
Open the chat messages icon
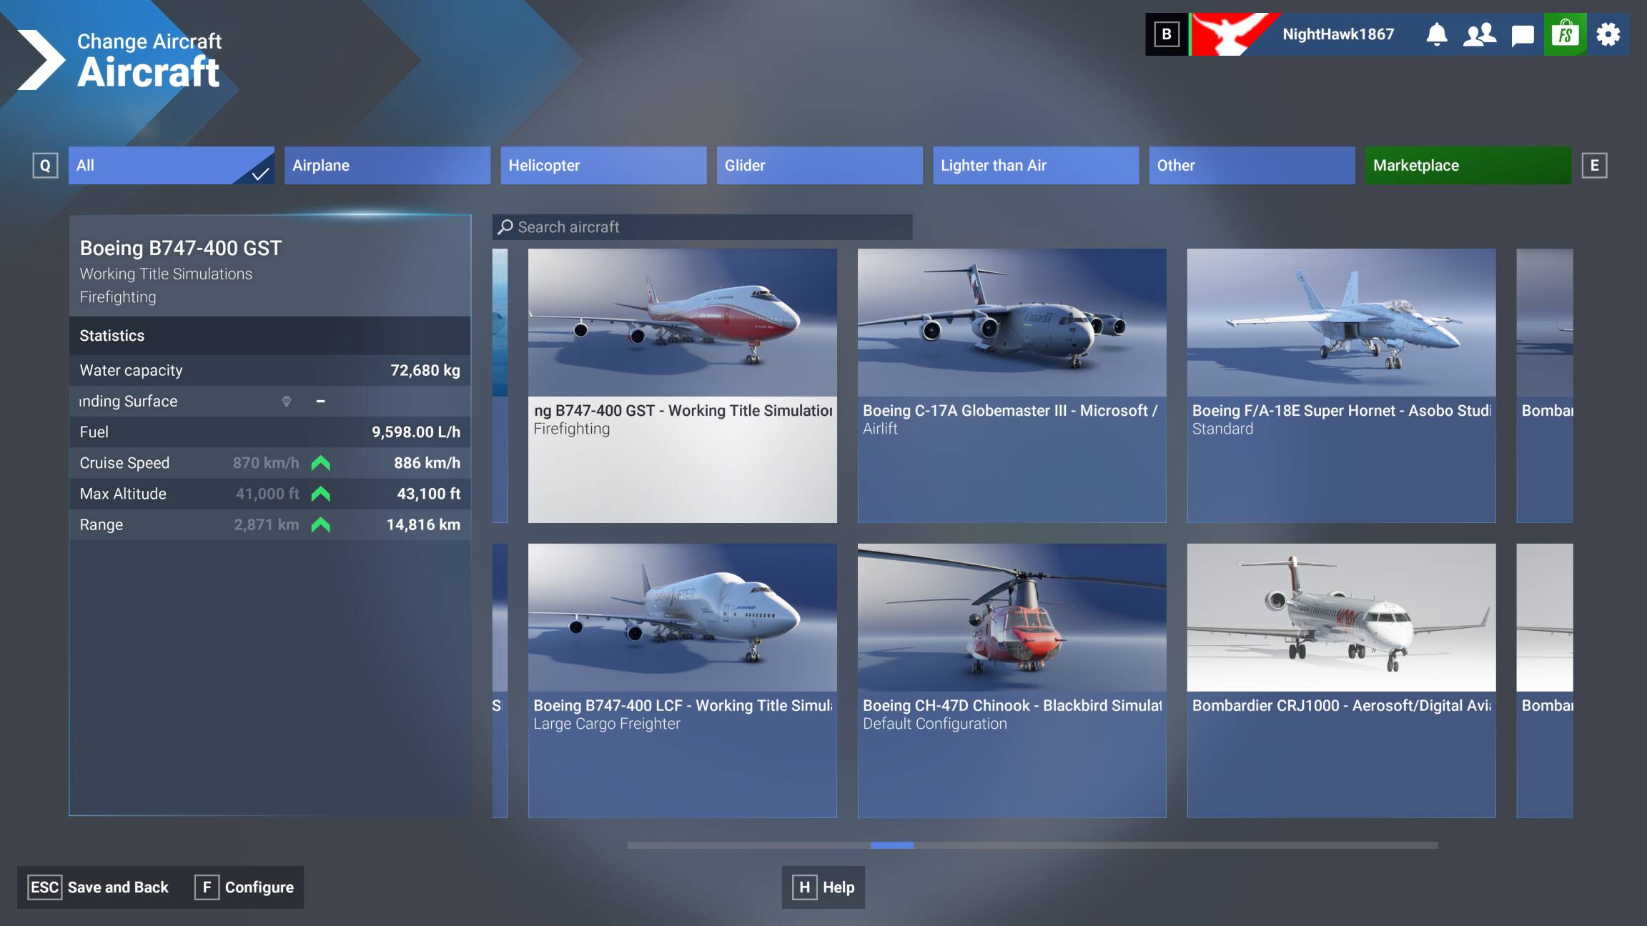point(1523,35)
